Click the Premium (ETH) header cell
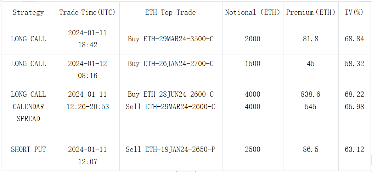 (x=311, y=12)
